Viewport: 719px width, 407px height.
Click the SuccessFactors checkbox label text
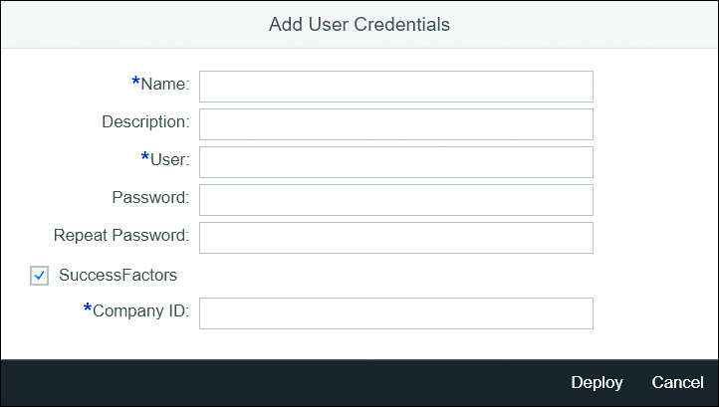tap(118, 275)
